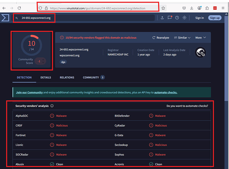This screenshot has height=169, width=229.
Task: Click the domain globe link icon
Action: tap(201, 52)
